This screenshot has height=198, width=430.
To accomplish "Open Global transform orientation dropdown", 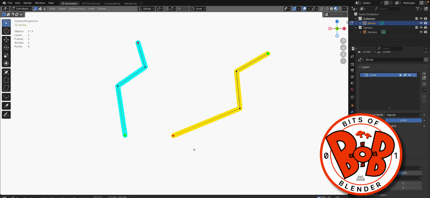I will pyautogui.click(x=146, y=9).
